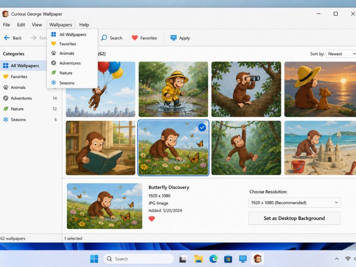Open the Sort by Newest dropdown

(x=341, y=54)
